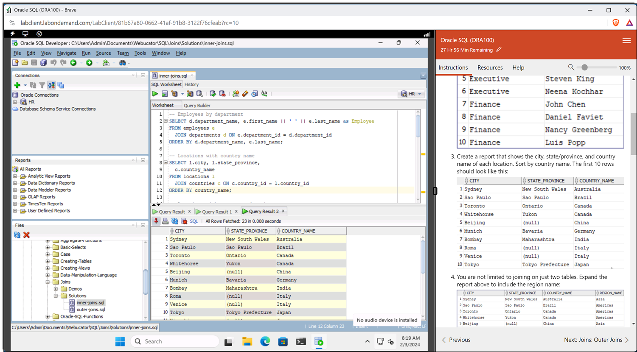Delete the selected file with red X
This screenshot has height=352, width=637.
click(x=26, y=235)
